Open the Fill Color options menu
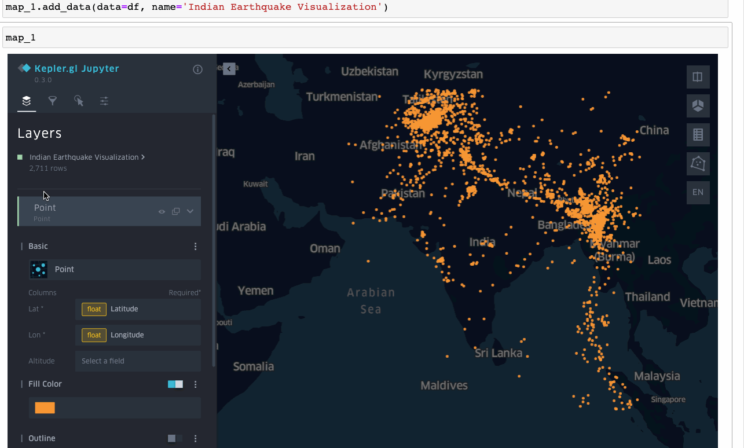 tap(195, 384)
